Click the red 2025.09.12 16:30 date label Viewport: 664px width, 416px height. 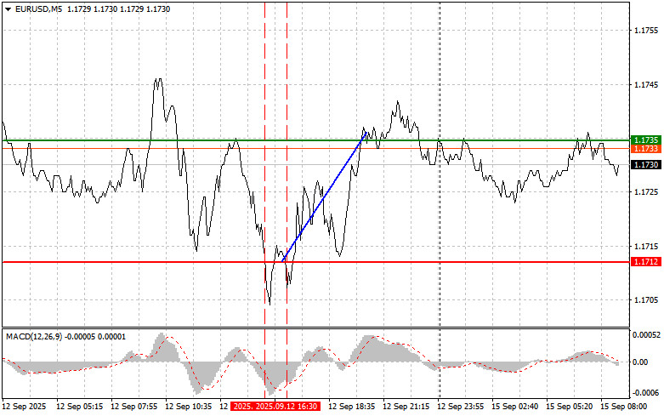click(x=275, y=407)
